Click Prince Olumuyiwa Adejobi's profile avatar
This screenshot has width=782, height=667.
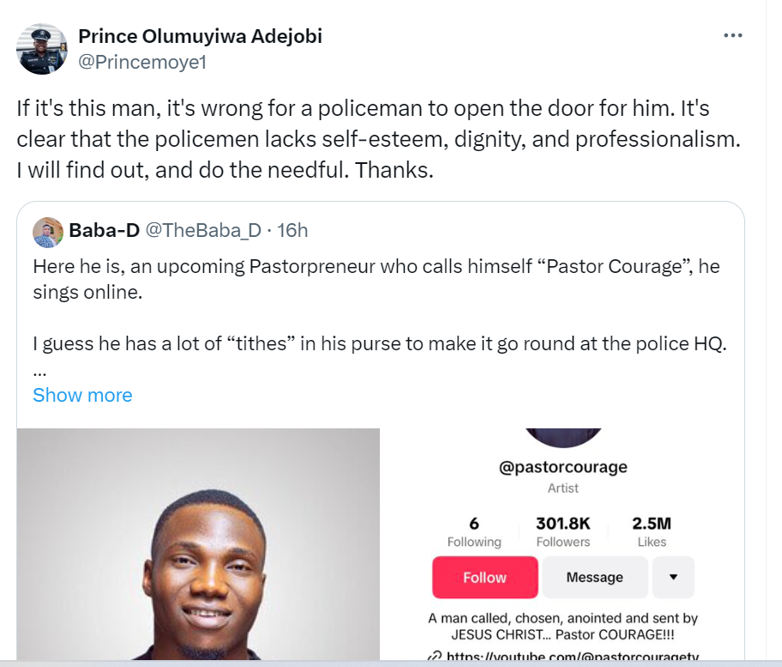(42, 49)
